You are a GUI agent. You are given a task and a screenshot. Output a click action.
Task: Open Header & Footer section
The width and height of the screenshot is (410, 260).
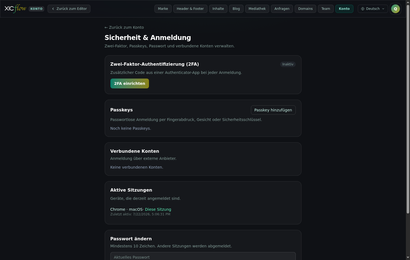(x=190, y=9)
